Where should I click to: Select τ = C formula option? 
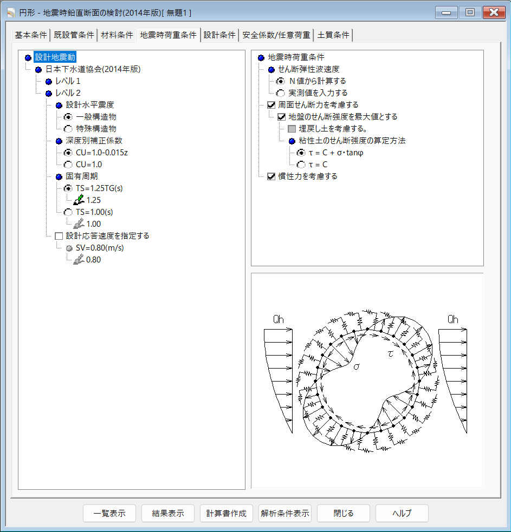point(301,165)
